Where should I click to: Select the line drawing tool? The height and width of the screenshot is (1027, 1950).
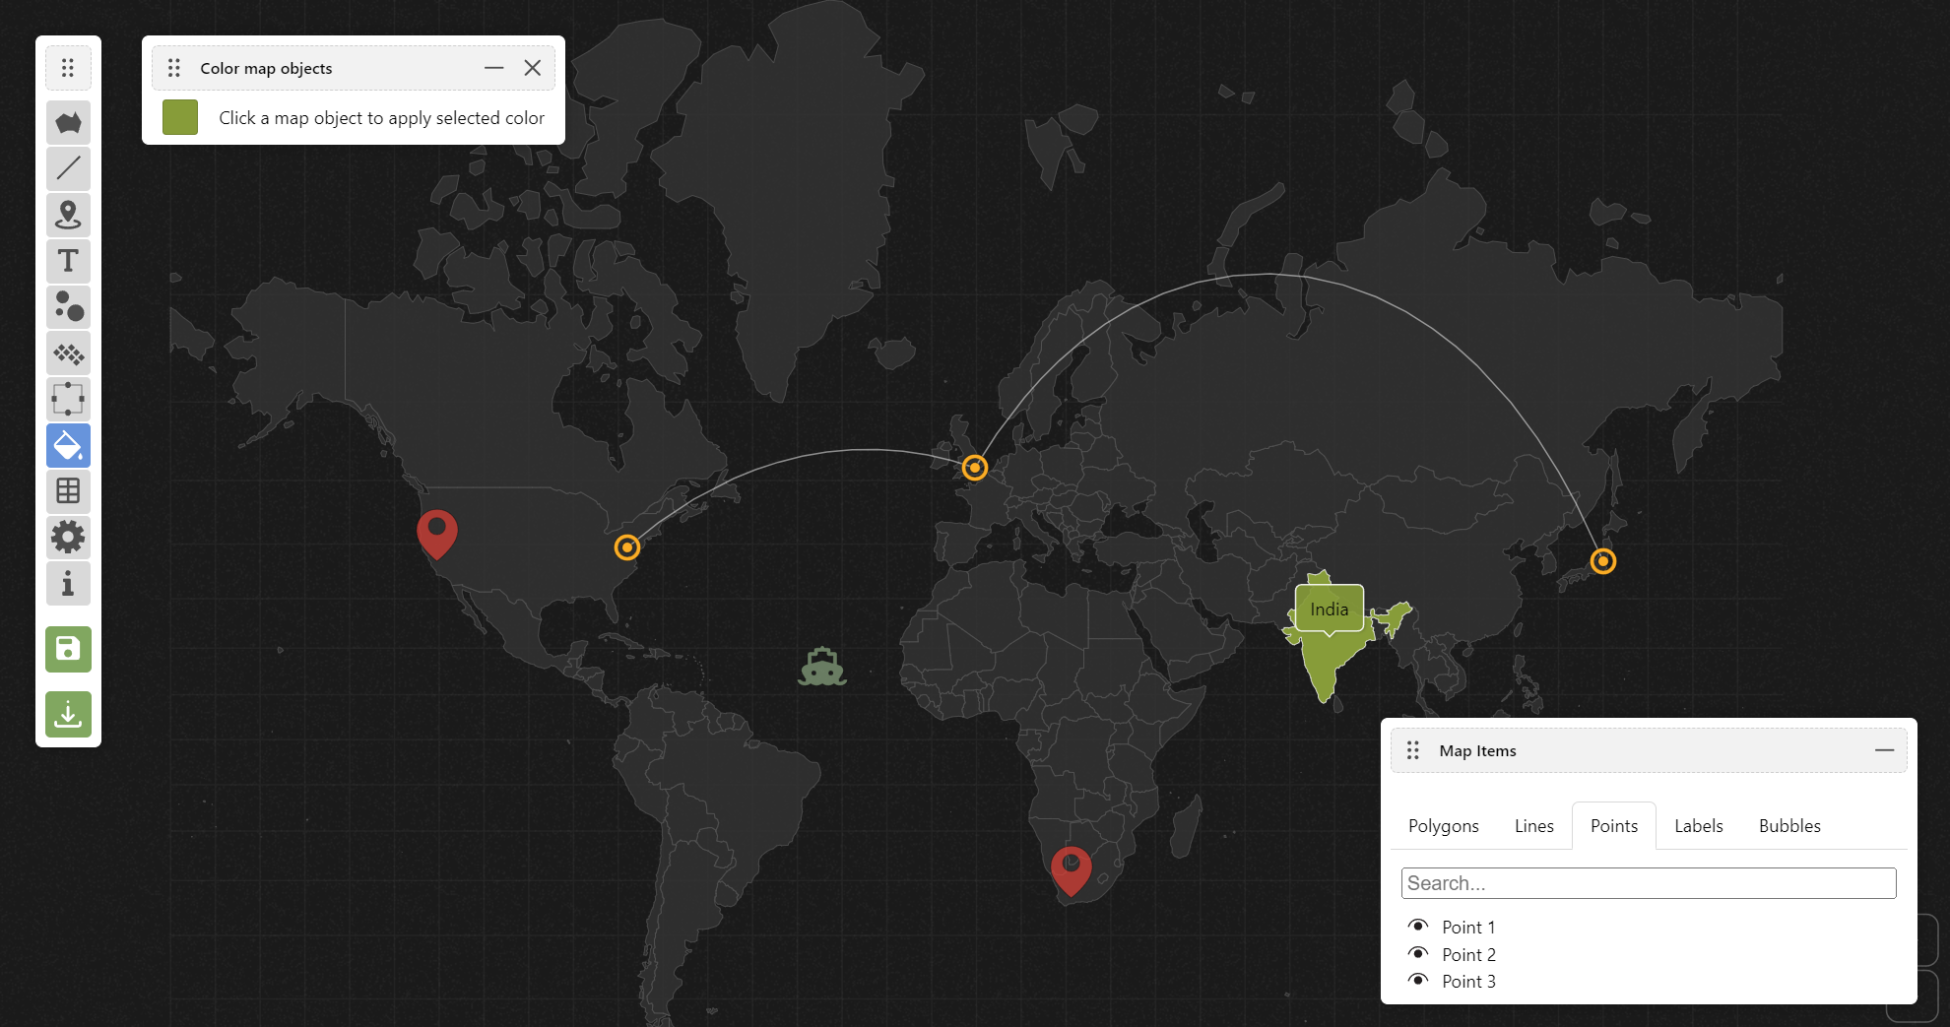pos(68,168)
